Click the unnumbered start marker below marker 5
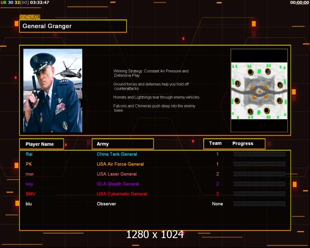This screenshot has width=310, height=248. point(237,101)
